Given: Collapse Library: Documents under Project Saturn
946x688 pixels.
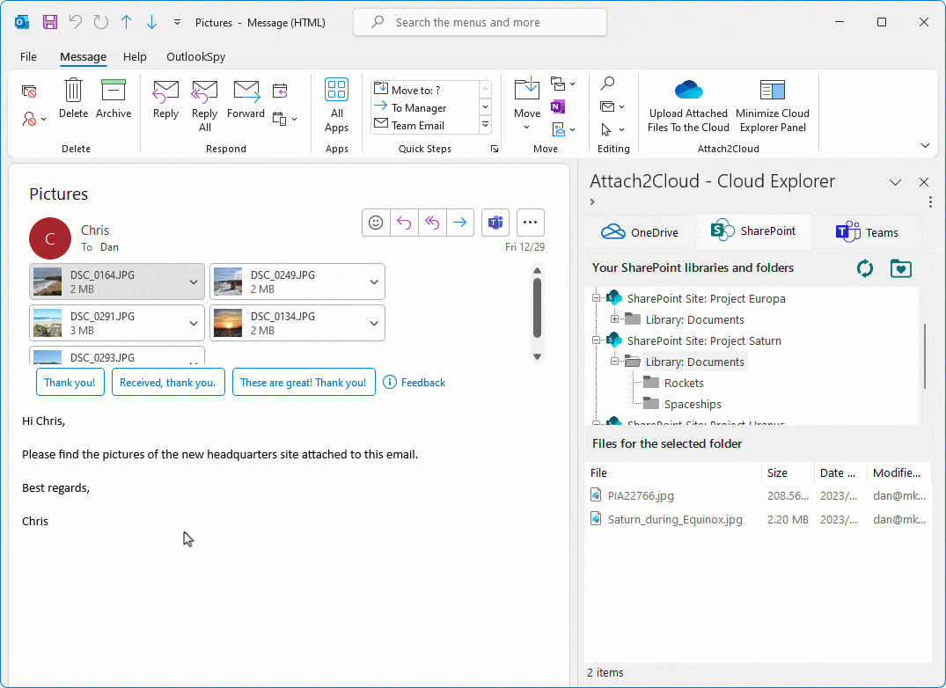Looking at the screenshot, I should click(614, 361).
